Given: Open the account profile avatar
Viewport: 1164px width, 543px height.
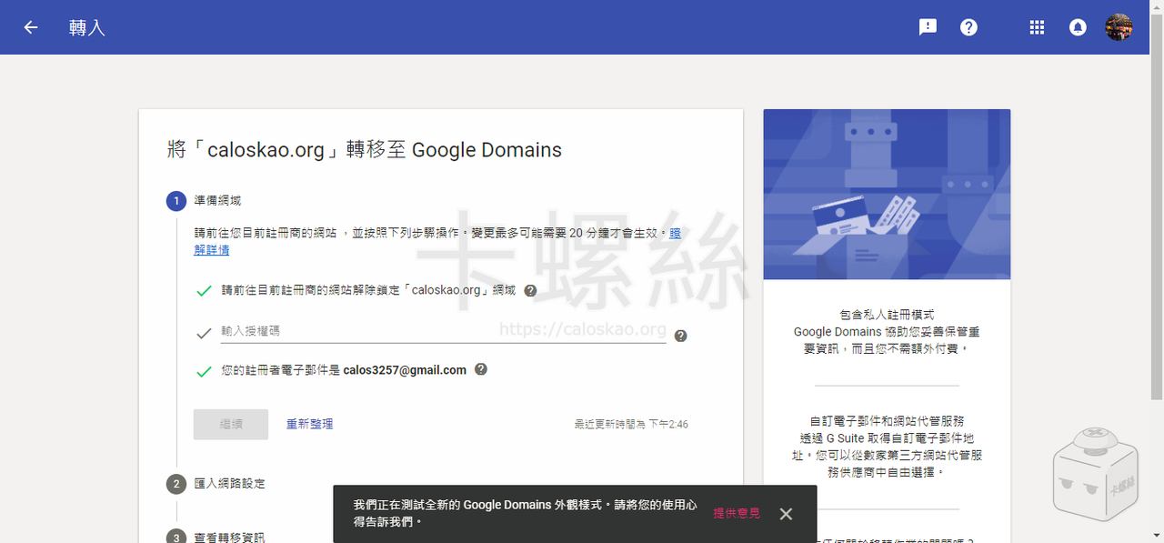Looking at the screenshot, I should [x=1119, y=27].
